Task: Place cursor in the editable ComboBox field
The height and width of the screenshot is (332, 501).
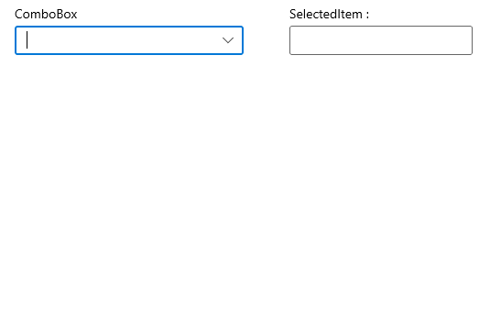Action: [118, 40]
